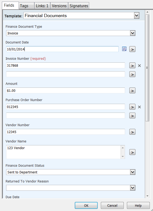
Task: Open the Finance Document Type dropdown
Action: 133,33
